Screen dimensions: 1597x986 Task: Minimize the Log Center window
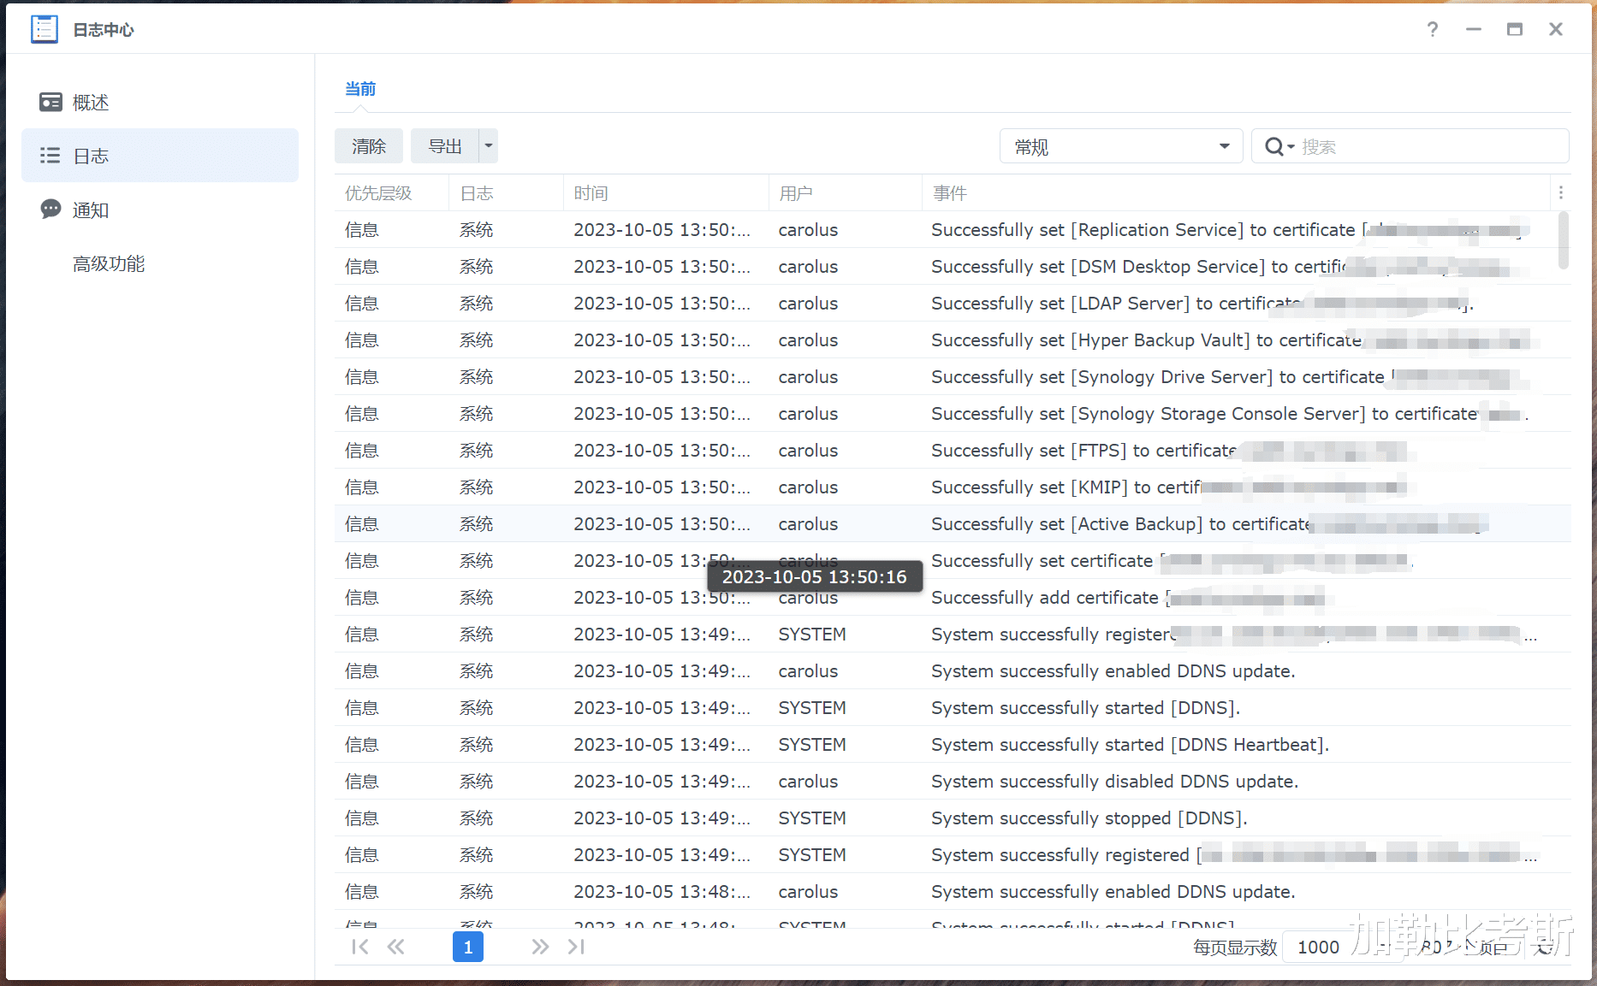coord(1474,30)
